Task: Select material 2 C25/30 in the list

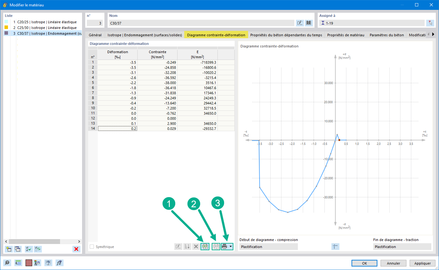Action: click(43, 28)
